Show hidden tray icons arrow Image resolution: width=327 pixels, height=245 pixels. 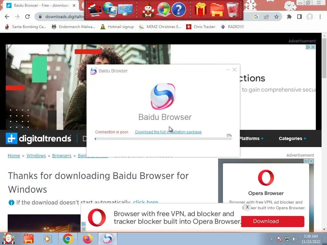click(x=271, y=239)
